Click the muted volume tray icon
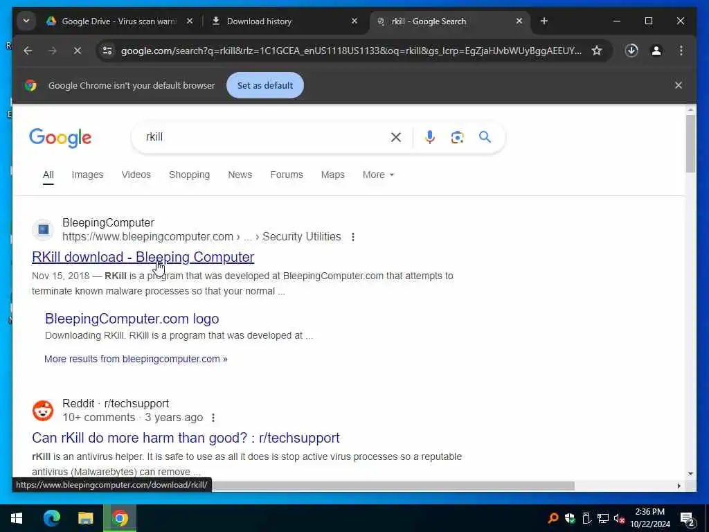Viewport: 709px width, 532px height. point(619,518)
